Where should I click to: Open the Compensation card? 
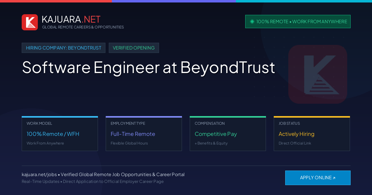coord(228,134)
